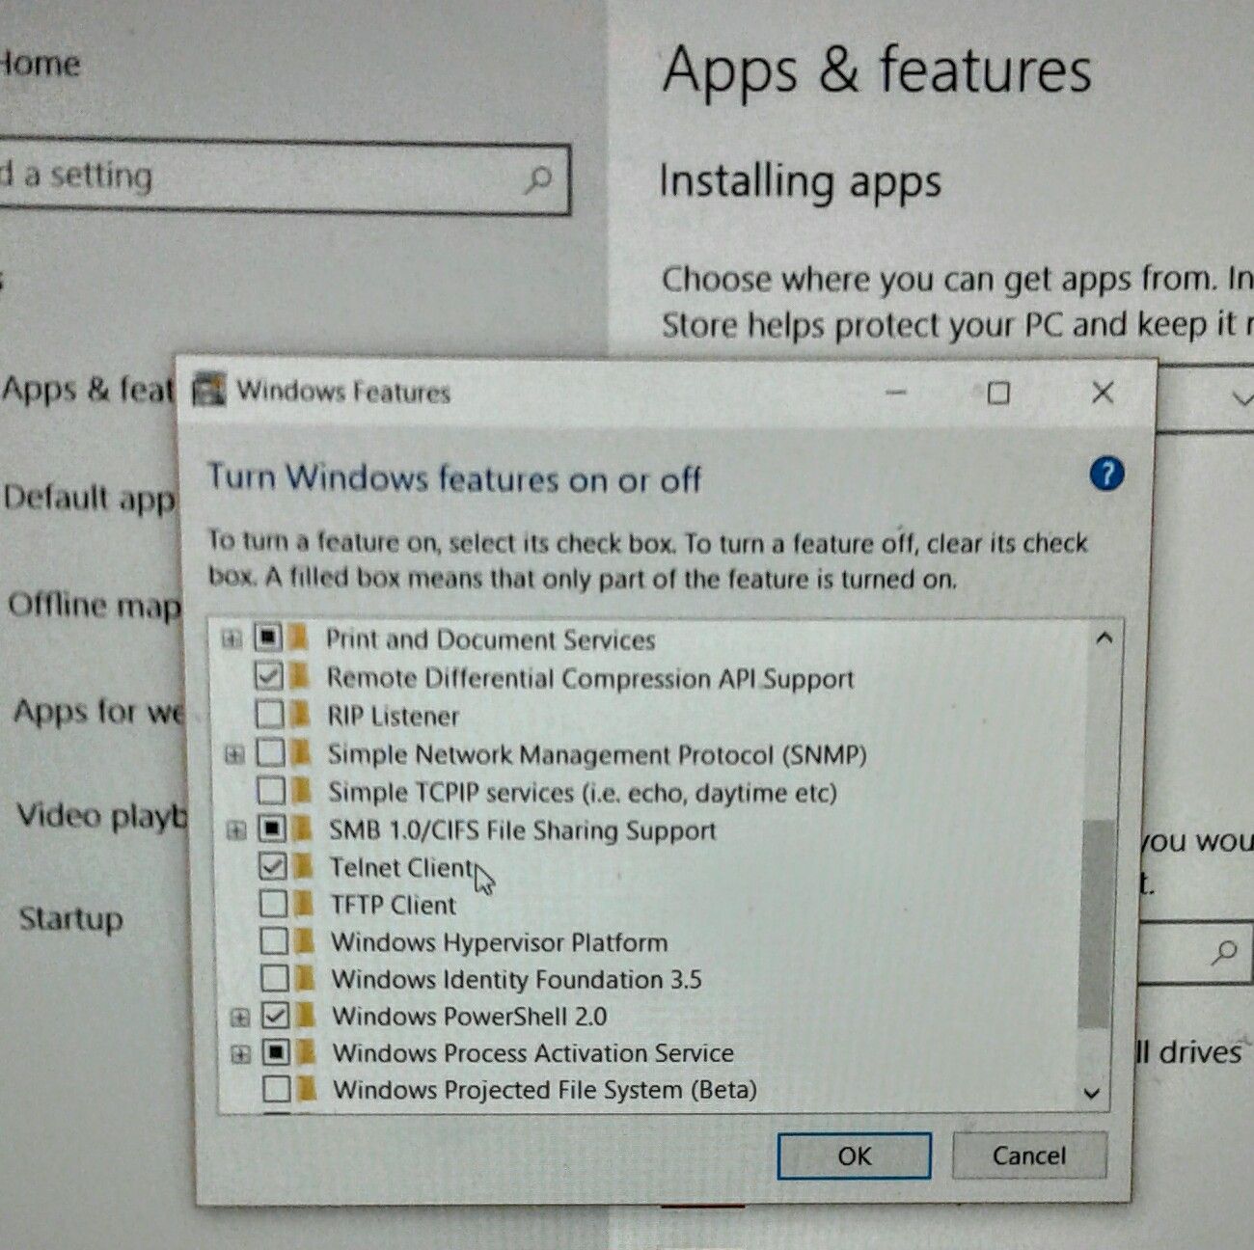Uncheck the Telnet Client checkbox
The image size is (1254, 1250).
pyautogui.click(x=273, y=866)
